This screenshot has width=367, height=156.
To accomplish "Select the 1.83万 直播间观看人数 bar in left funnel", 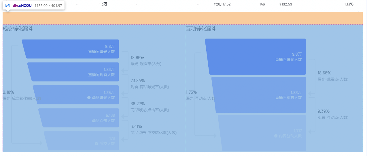I will pyautogui.click(x=73, y=72).
